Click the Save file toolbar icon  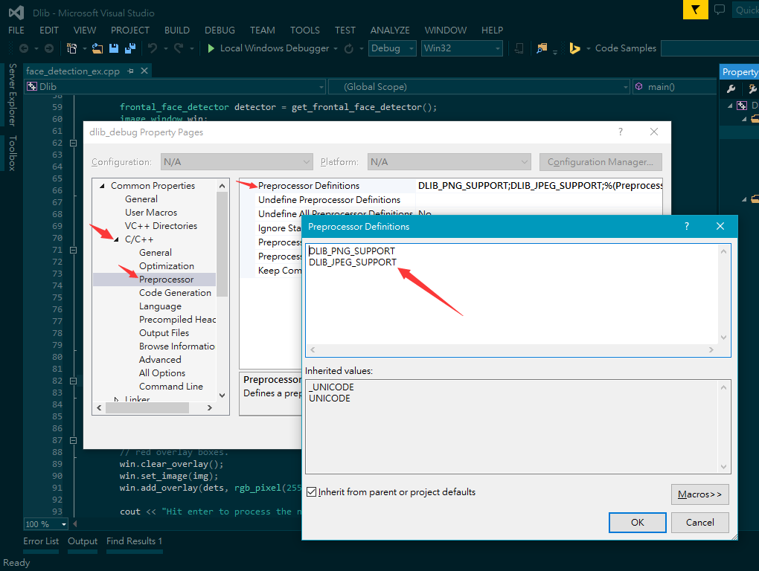pos(114,48)
